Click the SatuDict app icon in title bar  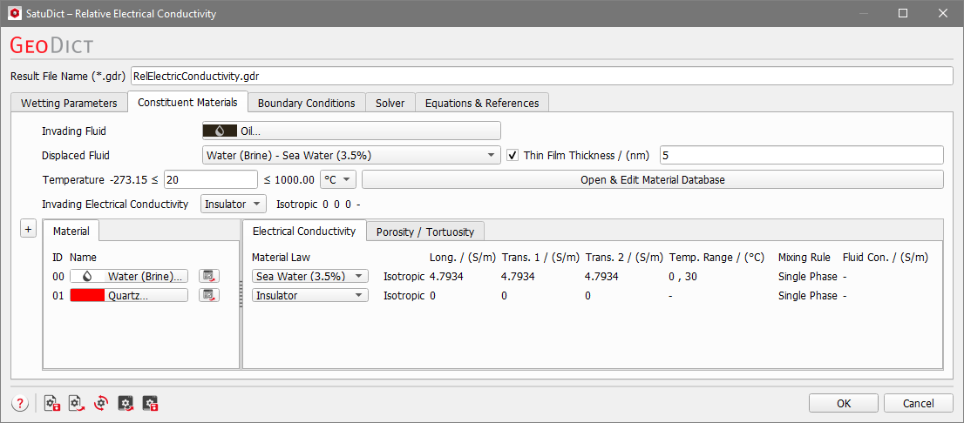[x=14, y=13]
